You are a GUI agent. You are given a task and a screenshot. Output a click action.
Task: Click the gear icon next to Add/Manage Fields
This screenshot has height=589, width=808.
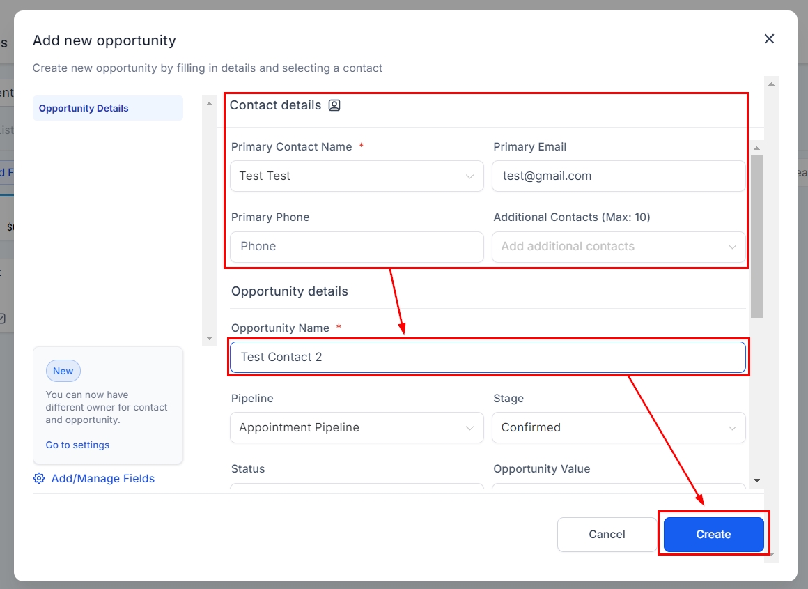39,478
